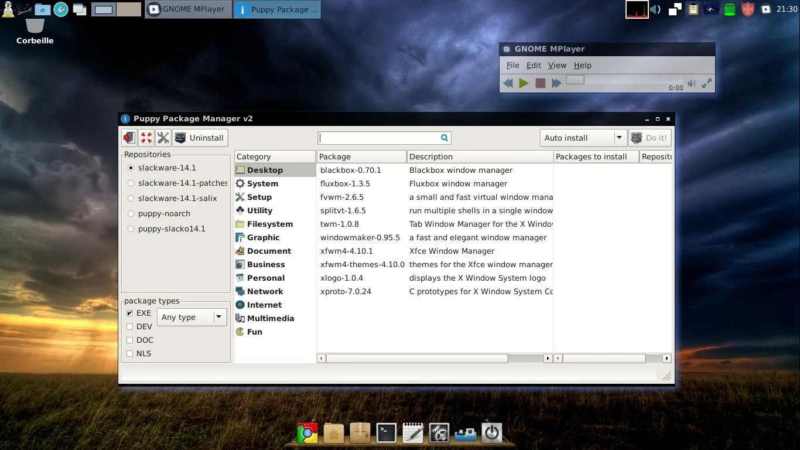
Task: Launch Chrome browser from the dock
Action: point(307,433)
